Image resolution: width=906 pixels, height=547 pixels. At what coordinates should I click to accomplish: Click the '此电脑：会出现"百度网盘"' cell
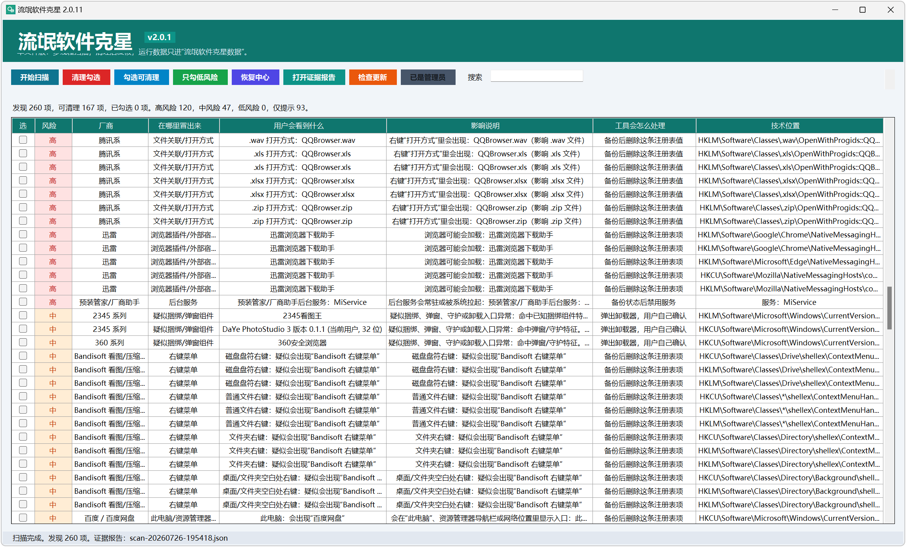click(x=303, y=518)
